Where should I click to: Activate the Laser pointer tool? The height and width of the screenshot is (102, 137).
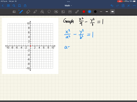[x=77, y=12]
